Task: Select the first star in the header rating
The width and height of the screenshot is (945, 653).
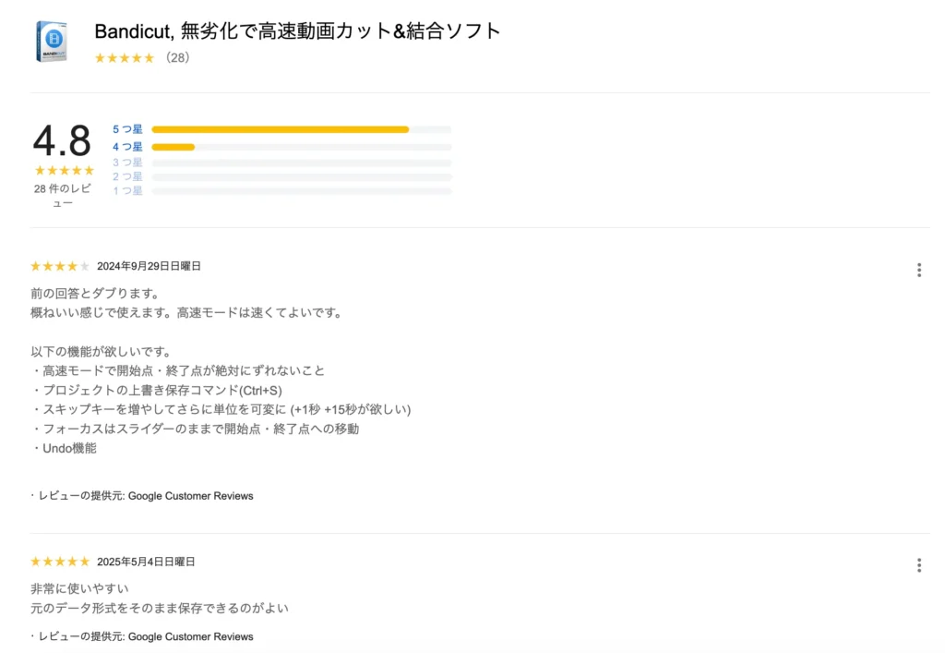Action: click(x=100, y=58)
